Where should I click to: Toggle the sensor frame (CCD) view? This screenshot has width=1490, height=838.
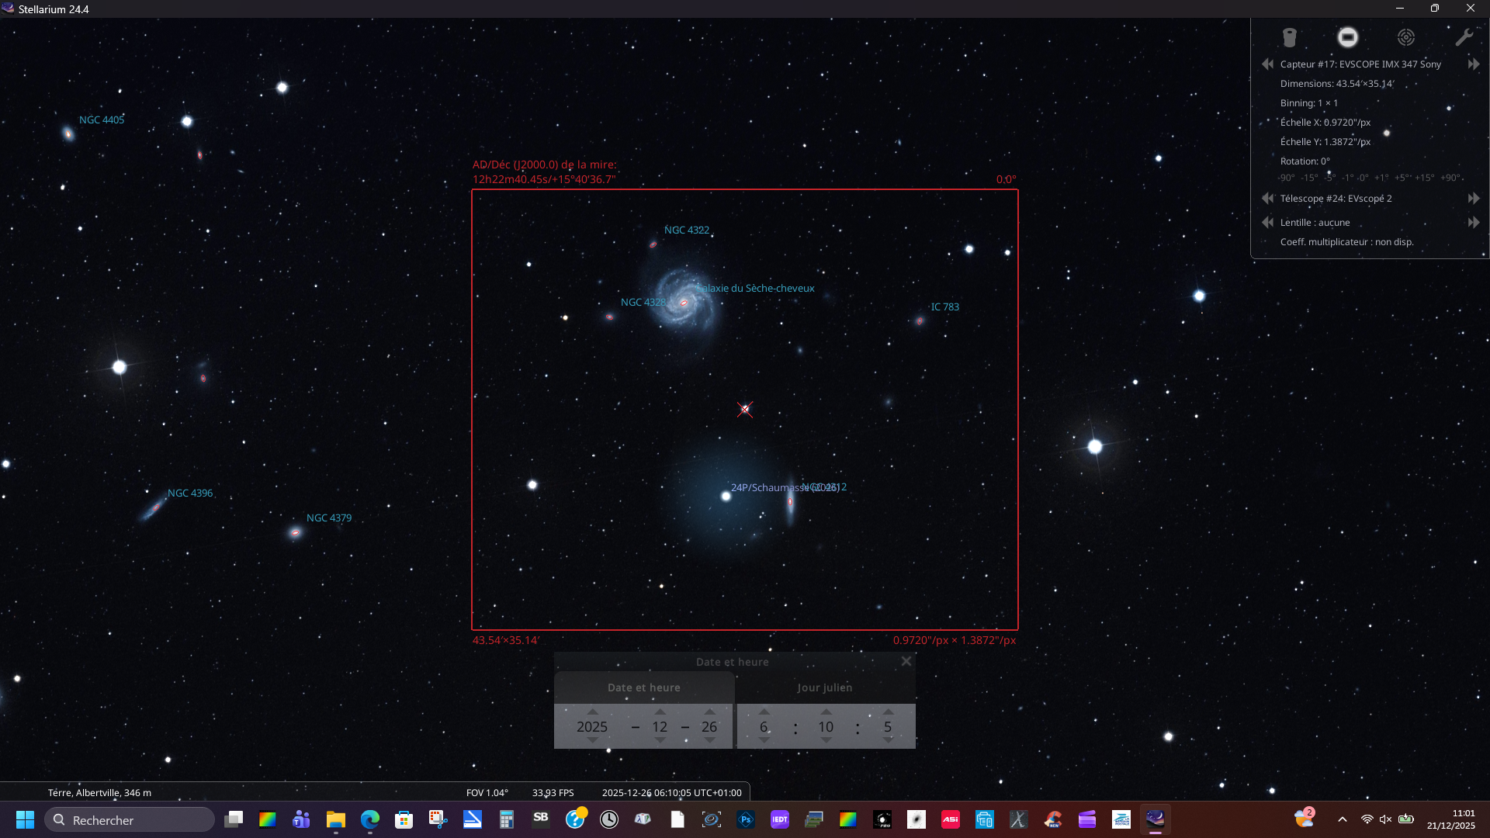1347,37
